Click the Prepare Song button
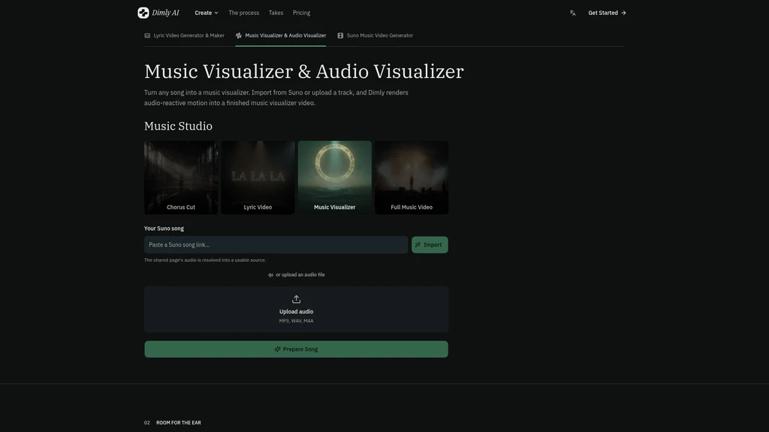 [x=296, y=349]
